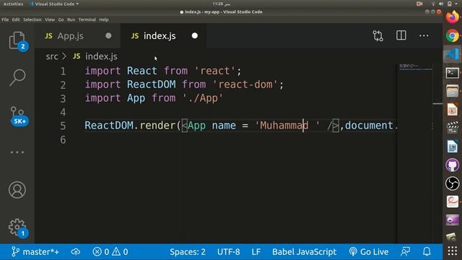
Task: Open the Search view in activity bar
Action: click(17, 77)
